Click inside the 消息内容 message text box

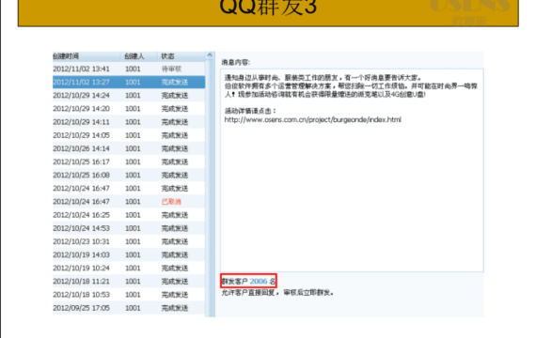tap(352, 170)
